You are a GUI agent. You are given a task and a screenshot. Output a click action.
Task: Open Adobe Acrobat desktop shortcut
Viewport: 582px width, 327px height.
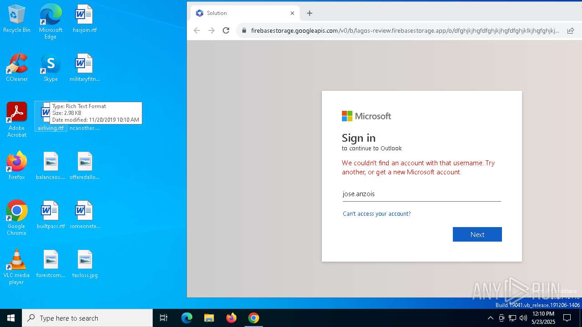16,119
